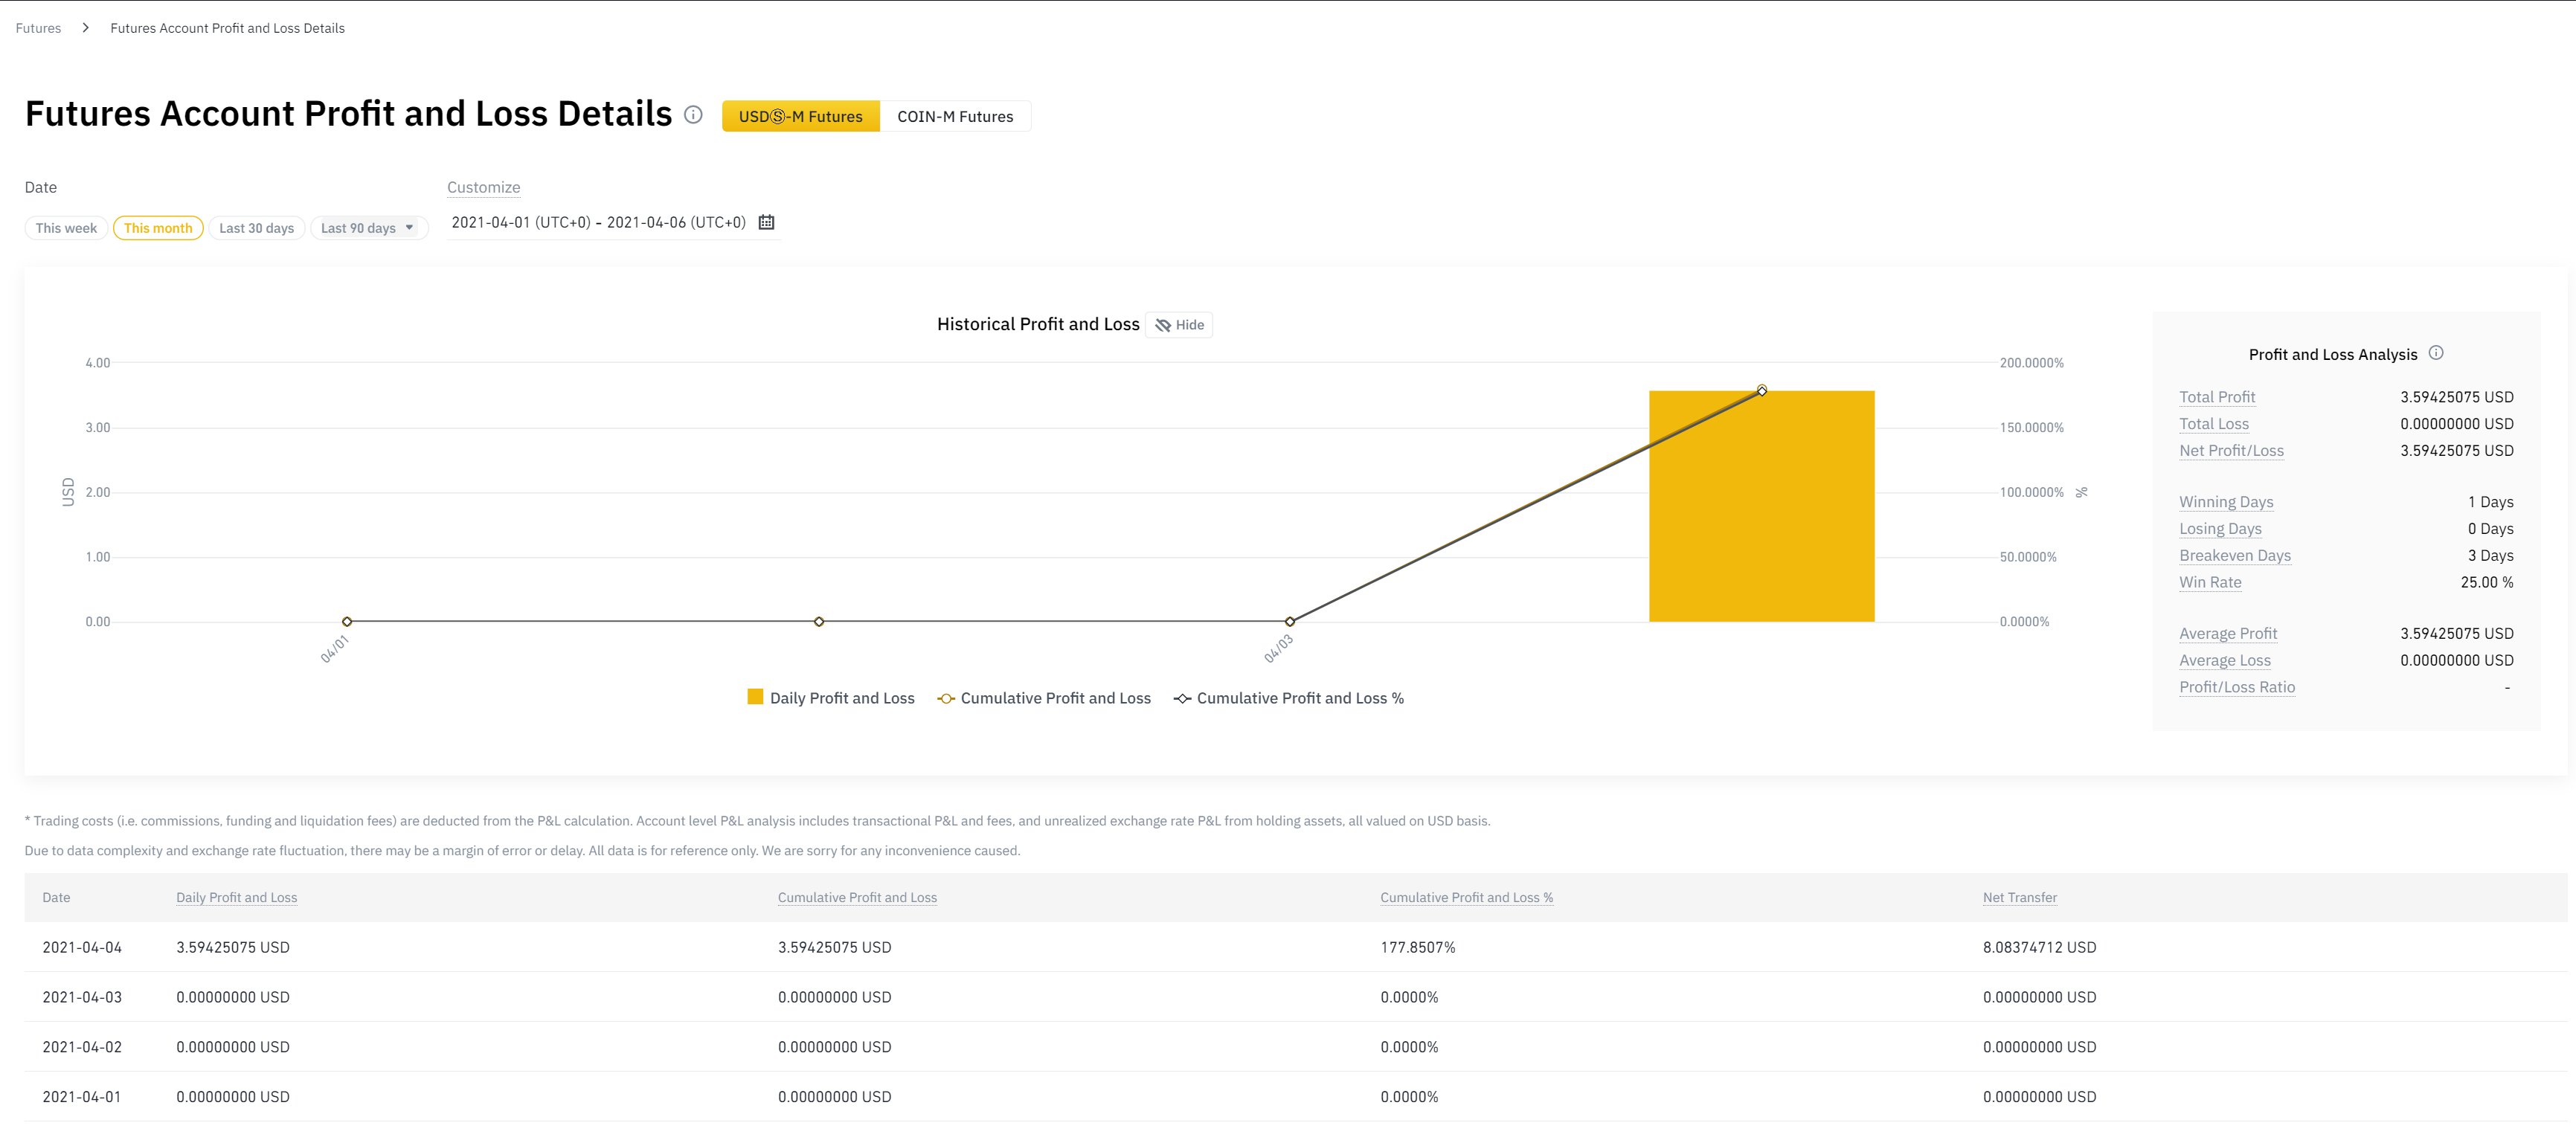Click the Win Rate label
Image resolution: width=2576 pixels, height=1143 pixels.
coord(2210,582)
